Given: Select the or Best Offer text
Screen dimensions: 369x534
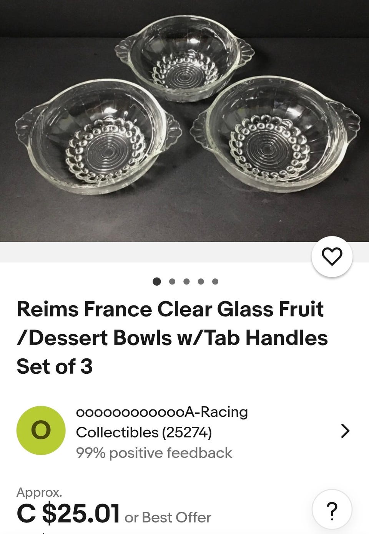Looking at the screenshot, I should (168, 517).
